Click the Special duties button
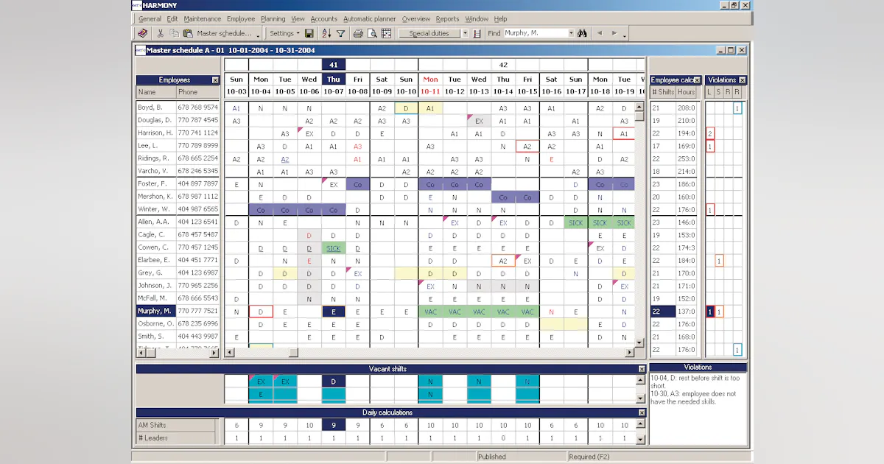 click(432, 33)
